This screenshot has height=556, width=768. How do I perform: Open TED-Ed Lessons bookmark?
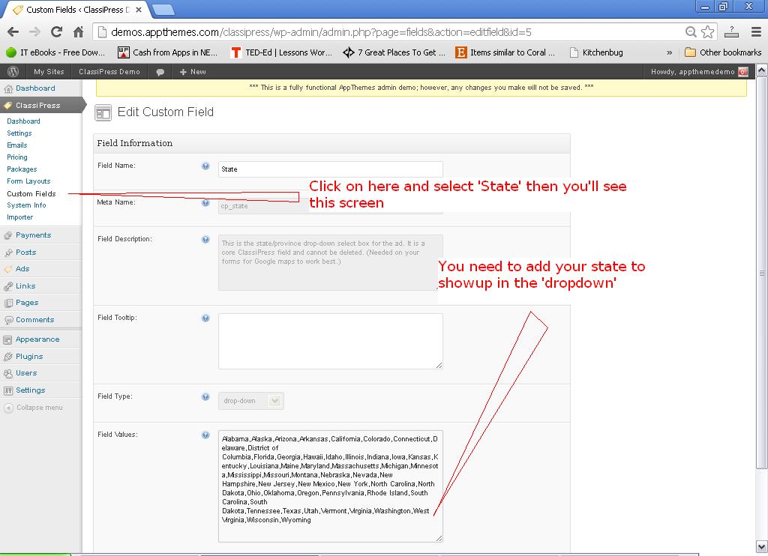pos(282,52)
